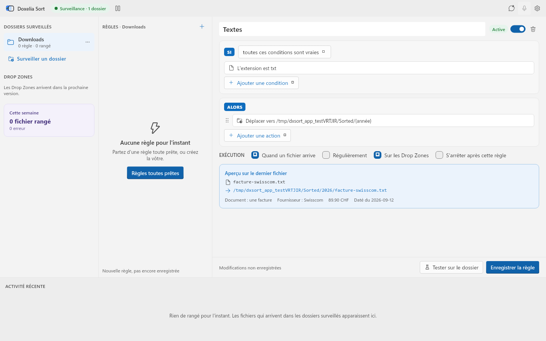Click Tester sur le dossier
The height and width of the screenshot is (341, 546).
451,267
